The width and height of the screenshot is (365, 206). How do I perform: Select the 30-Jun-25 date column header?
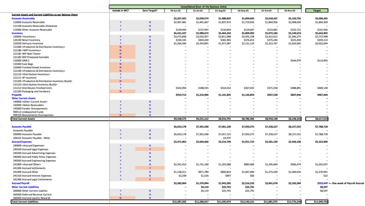click(181, 11)
